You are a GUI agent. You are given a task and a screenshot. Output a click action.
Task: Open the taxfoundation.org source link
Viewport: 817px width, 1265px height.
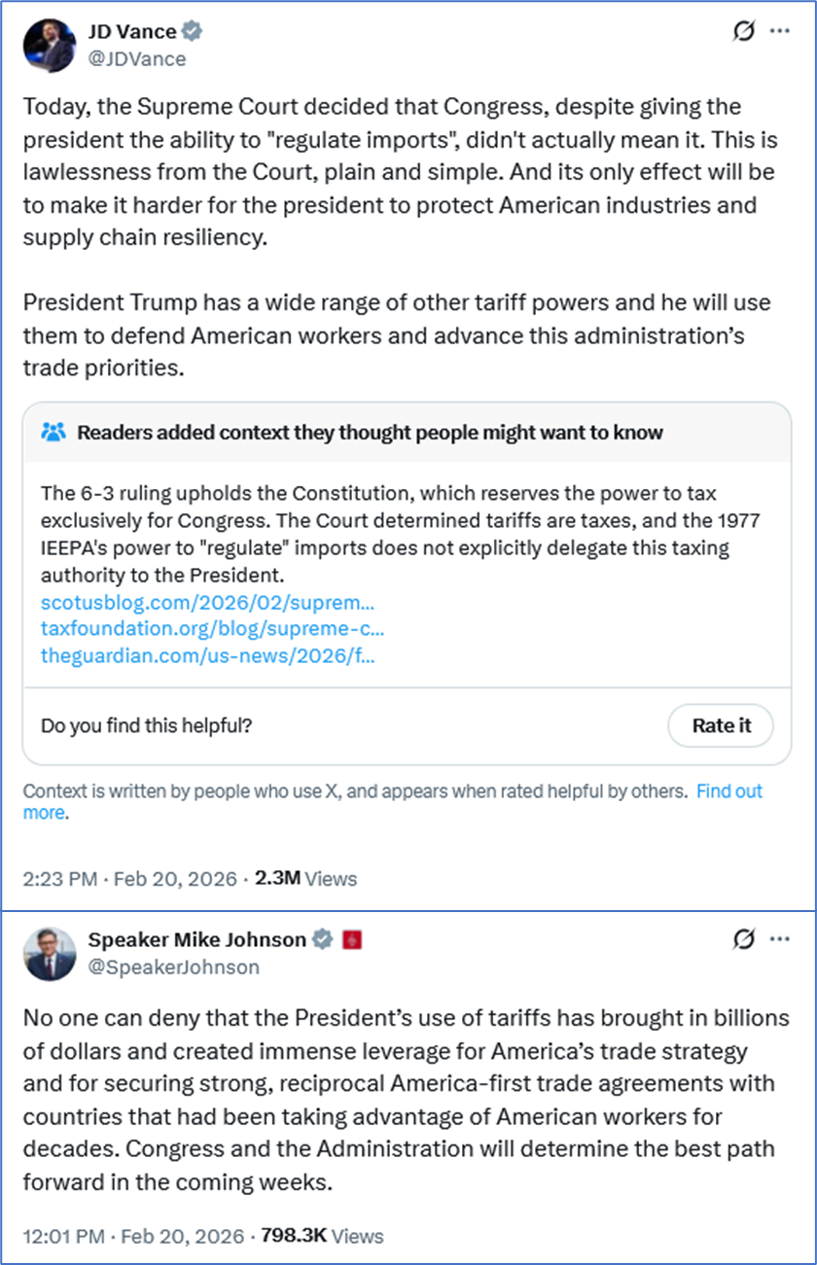tap(212, 628)
